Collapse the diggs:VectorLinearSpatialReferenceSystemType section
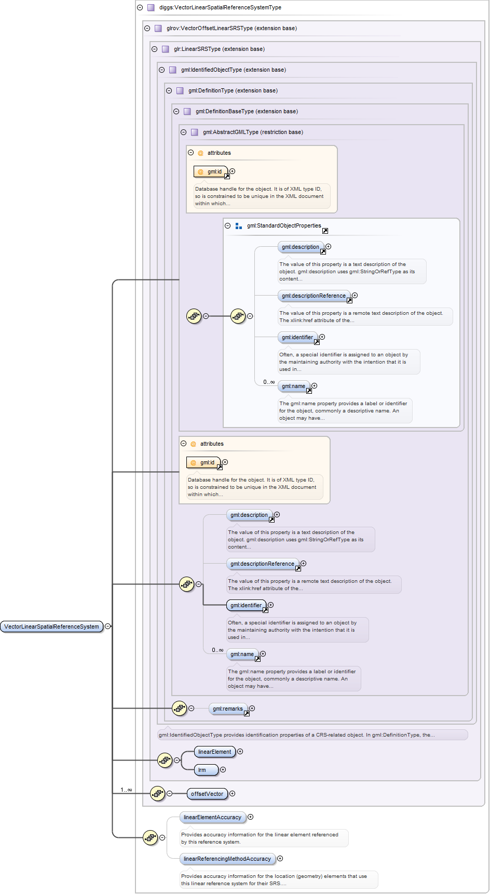The height and width of the screenshot is (894, 490). point(140,8)
